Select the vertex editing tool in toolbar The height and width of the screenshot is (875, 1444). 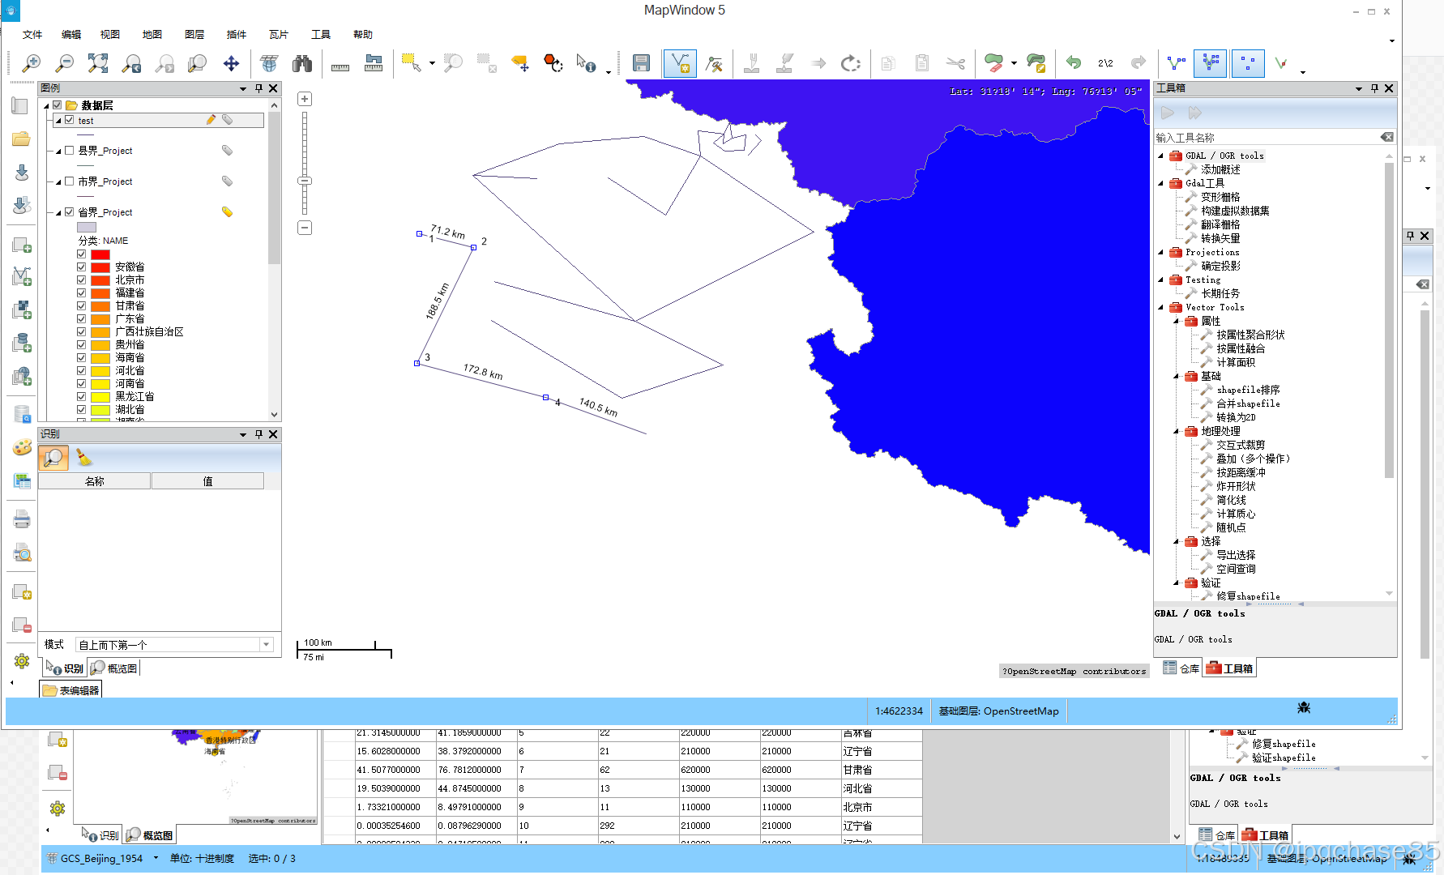680,62
